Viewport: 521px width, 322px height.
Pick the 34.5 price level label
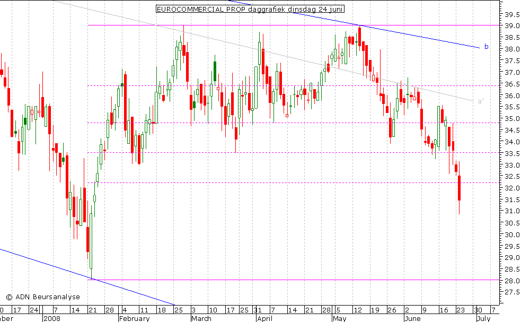[x=512, y=130]
